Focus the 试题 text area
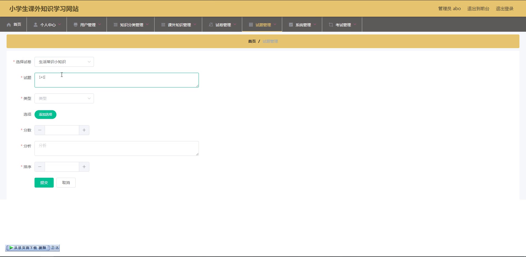The image size is (526, 257). click(117, 80)
